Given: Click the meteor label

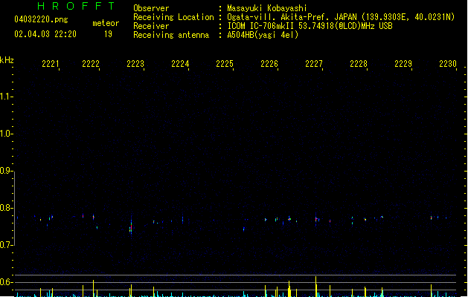Looking at the screenshot, I should [106, 23].
